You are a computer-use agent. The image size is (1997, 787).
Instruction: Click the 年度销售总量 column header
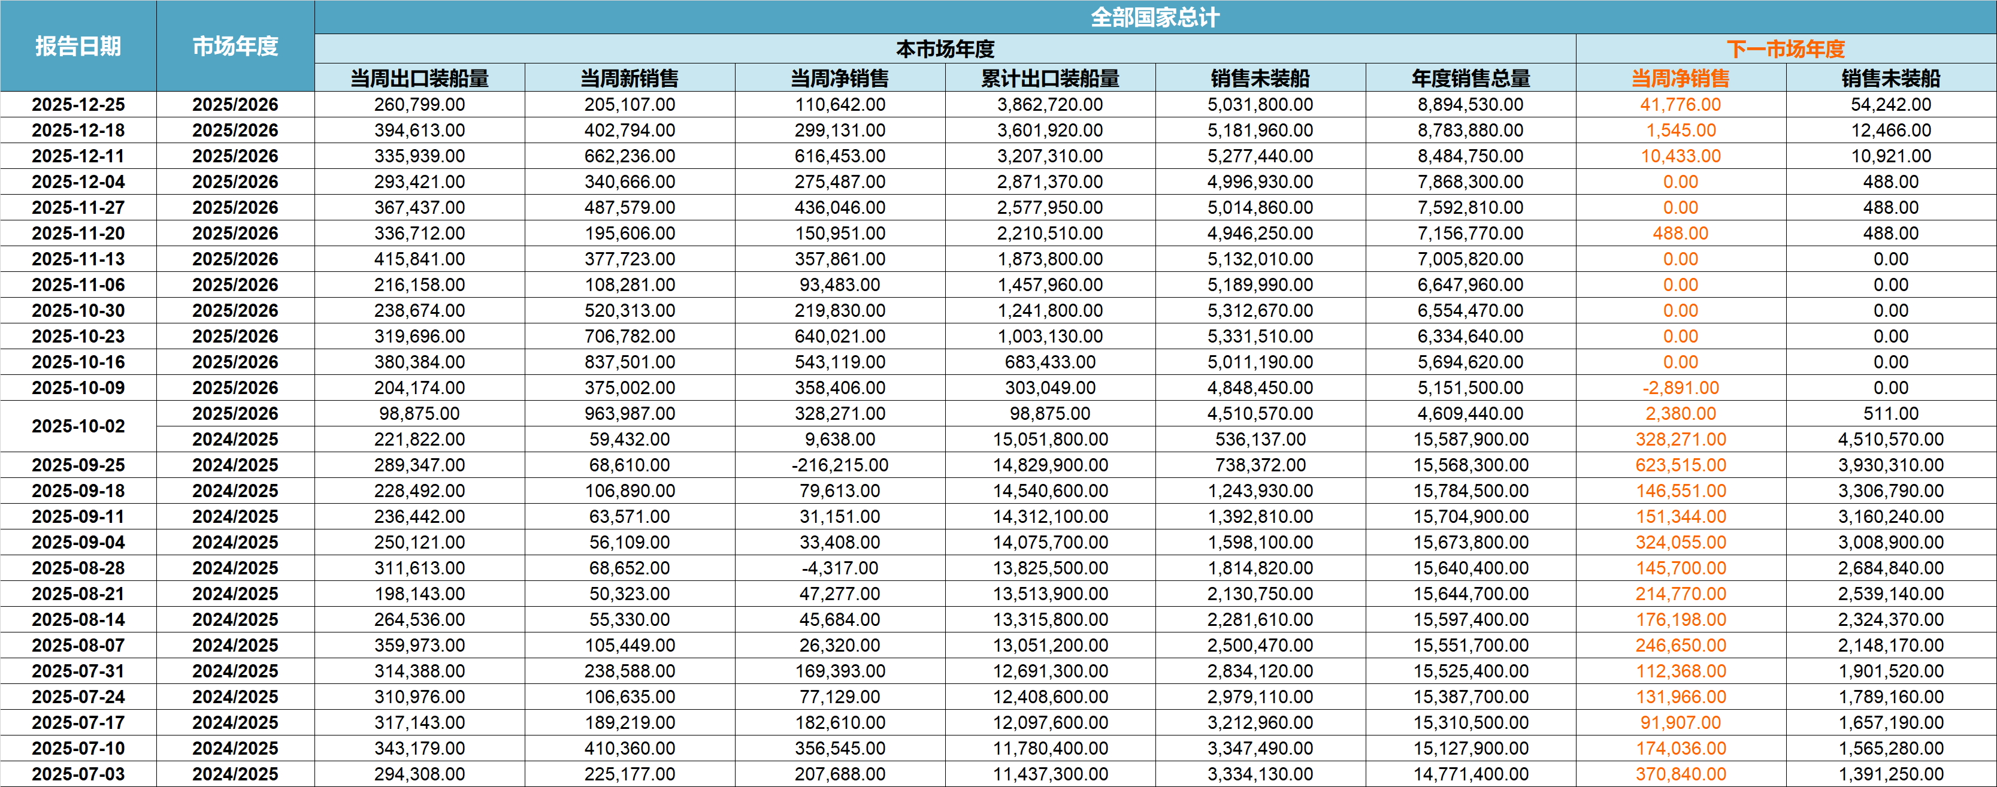(x=1470, y=78)
